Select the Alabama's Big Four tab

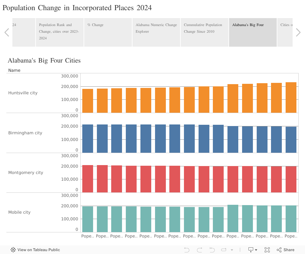click(x=253, y=32)
